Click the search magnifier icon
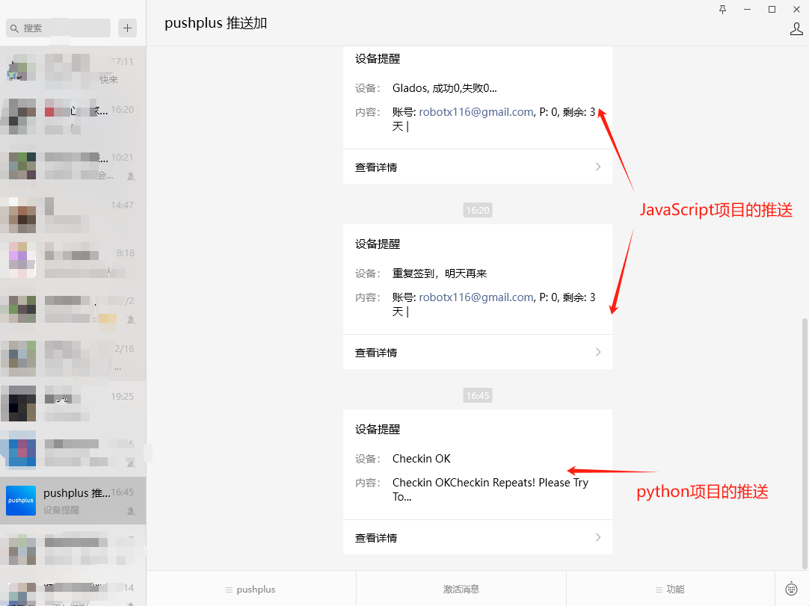Screen dimensions: 809x606 pyautogui.click(x=14, y=28)
